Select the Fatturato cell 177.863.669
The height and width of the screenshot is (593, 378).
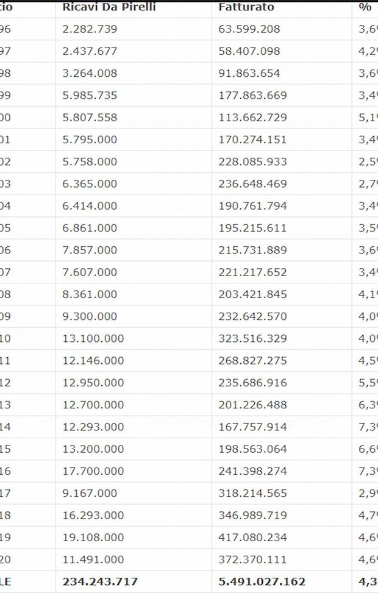[x=252, y=96]
